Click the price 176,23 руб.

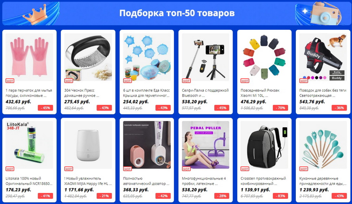coord(19,190)
